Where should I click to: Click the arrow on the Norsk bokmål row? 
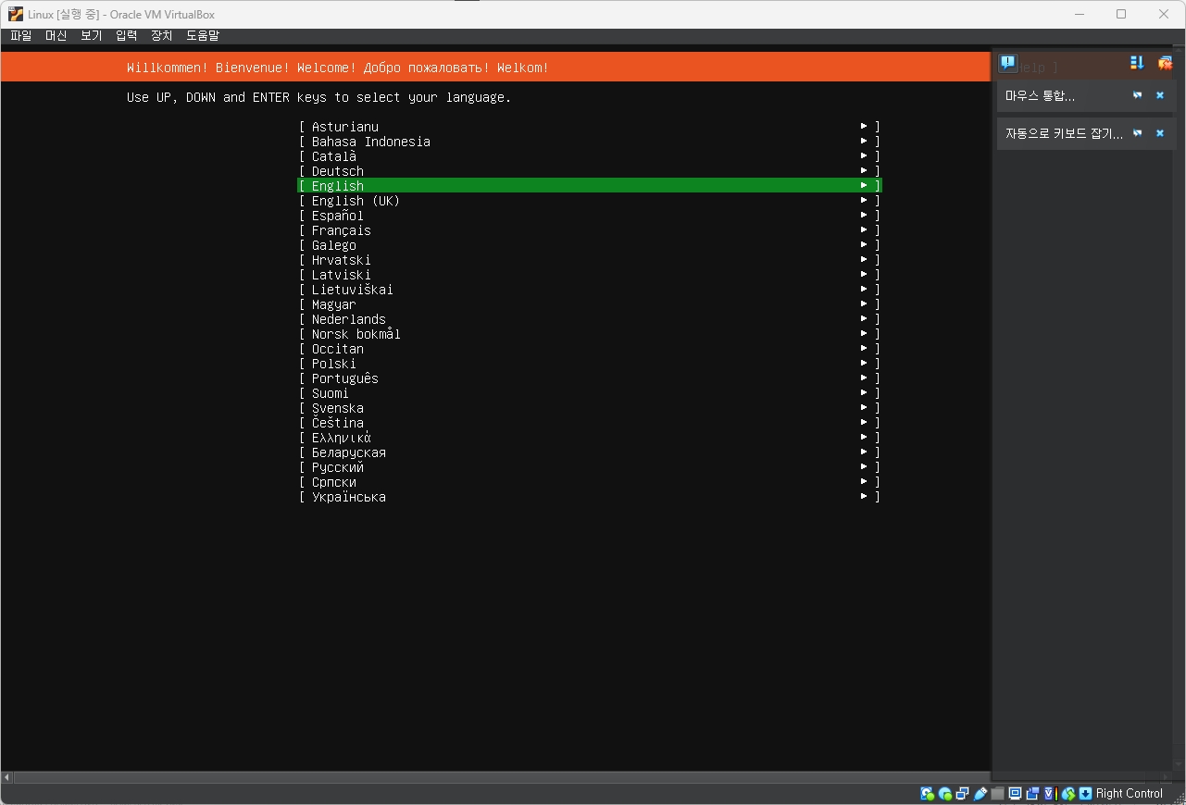click(864, 333)
